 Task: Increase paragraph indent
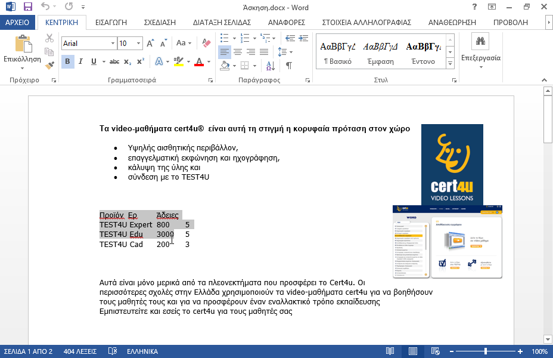[303, 38]
